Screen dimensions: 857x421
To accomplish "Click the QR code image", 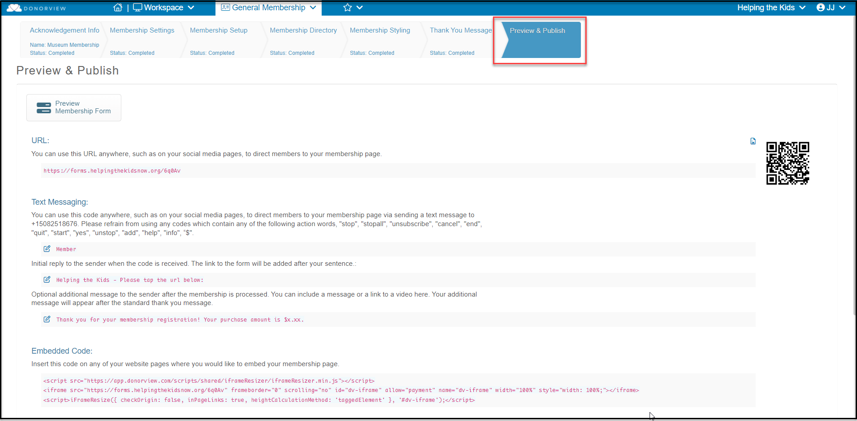I will (x=787, y=163).
